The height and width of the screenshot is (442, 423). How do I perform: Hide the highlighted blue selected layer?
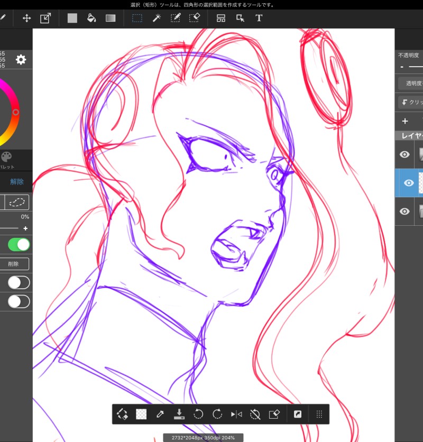(409, 183)
